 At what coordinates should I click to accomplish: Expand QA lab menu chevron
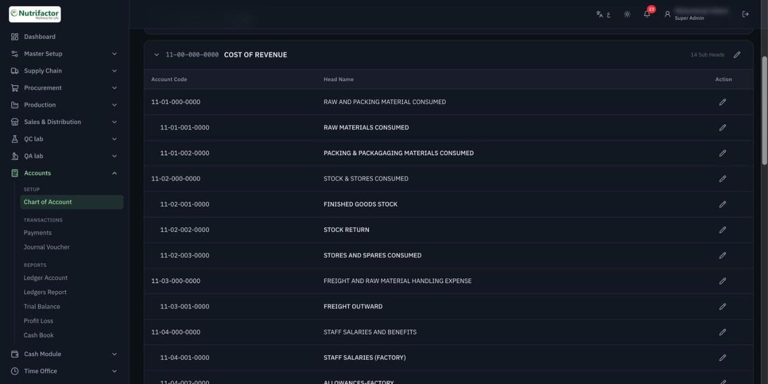click(115, 156)
